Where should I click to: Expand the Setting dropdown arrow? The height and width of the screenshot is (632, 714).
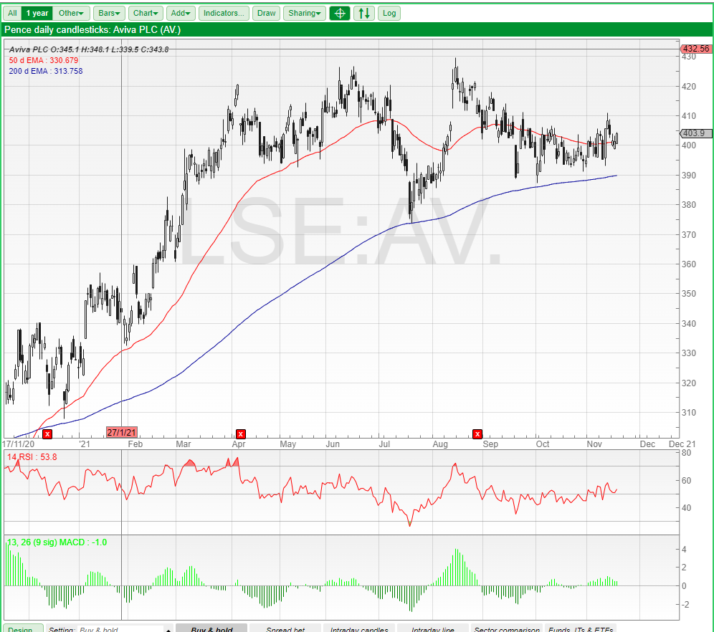pos(168,629)
